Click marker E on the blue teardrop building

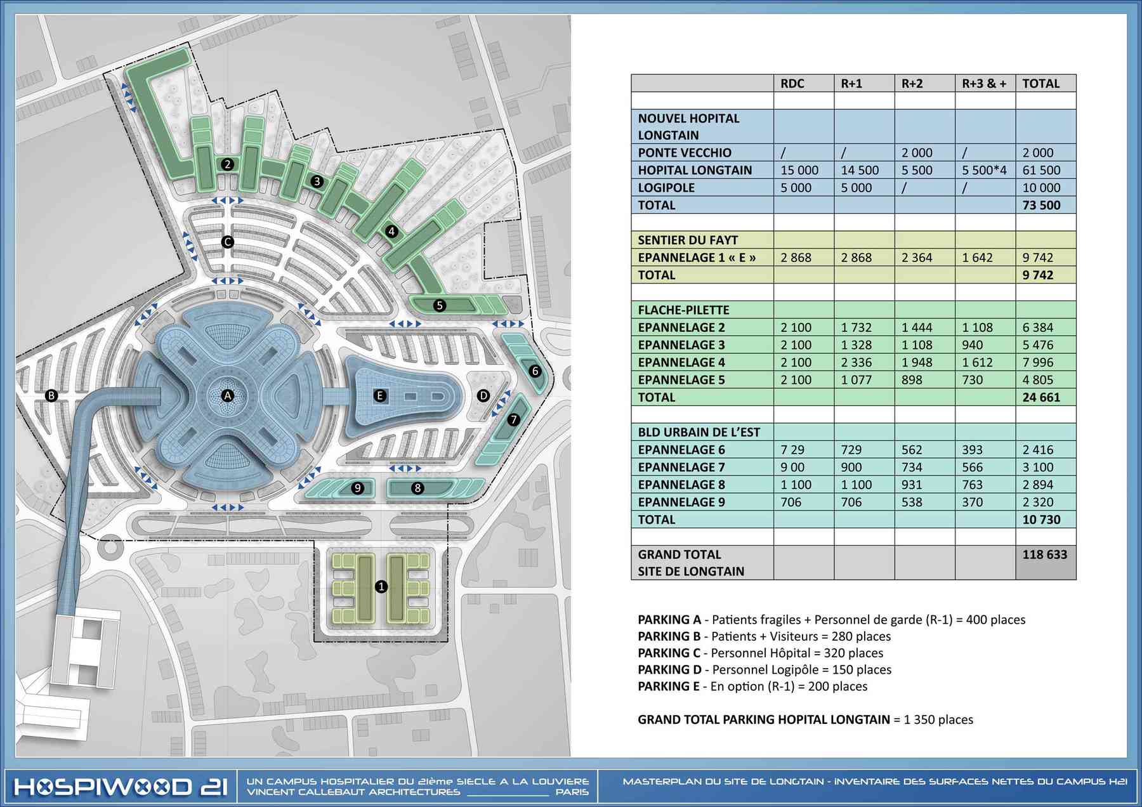coord(380,395)
